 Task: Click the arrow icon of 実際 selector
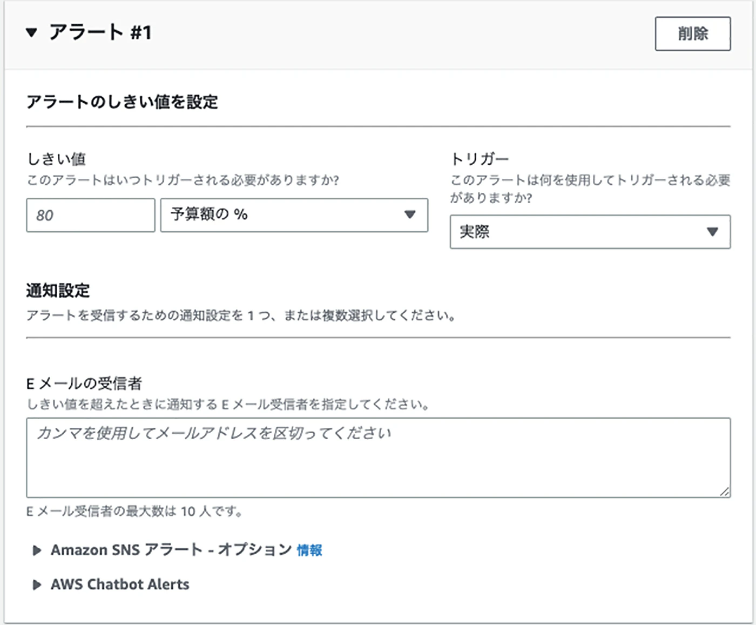(x=712, y=232)
